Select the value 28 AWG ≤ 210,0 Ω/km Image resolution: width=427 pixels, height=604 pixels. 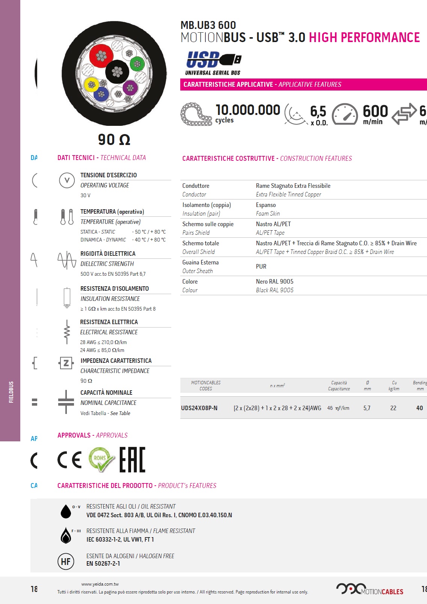103,342
